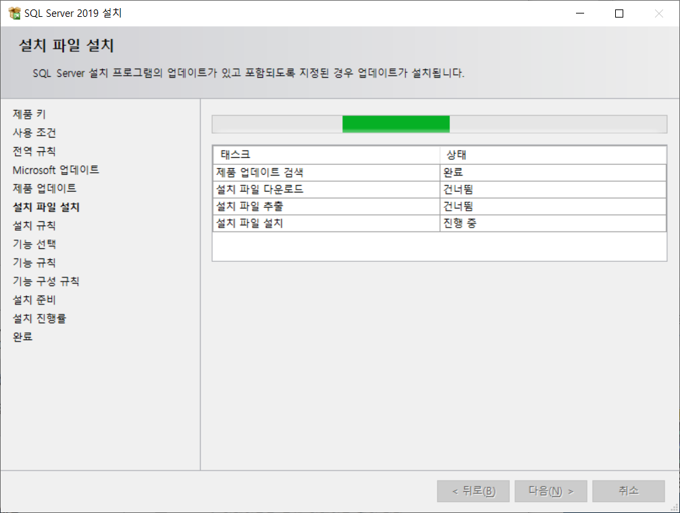Image resolution: width=680 pixels, height=513 pixels.
Task: Select the 제품 업데이트 step in sidebar
Action: (x=45, y=188)
